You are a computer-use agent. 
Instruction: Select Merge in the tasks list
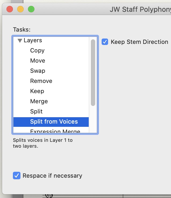click(x=39, y=101)
